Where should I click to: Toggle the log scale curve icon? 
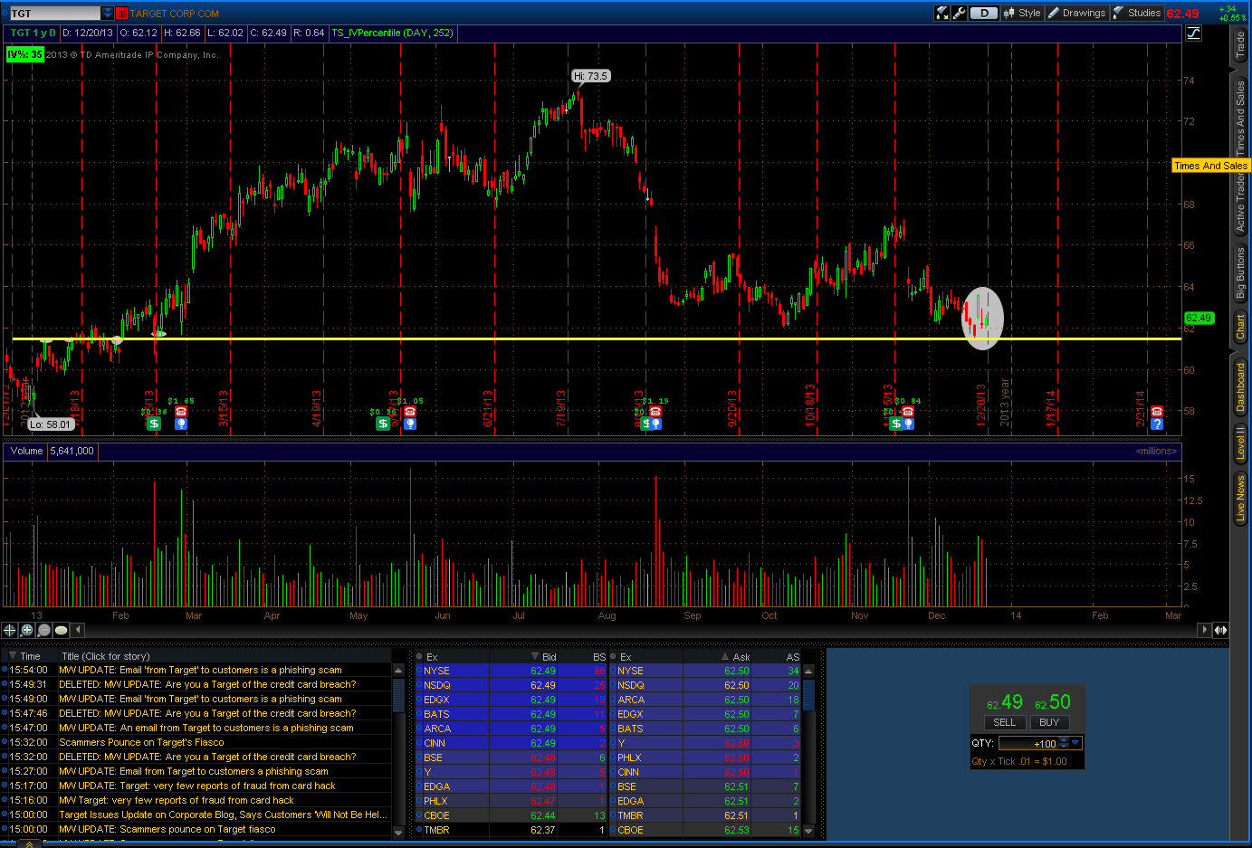1194,33
